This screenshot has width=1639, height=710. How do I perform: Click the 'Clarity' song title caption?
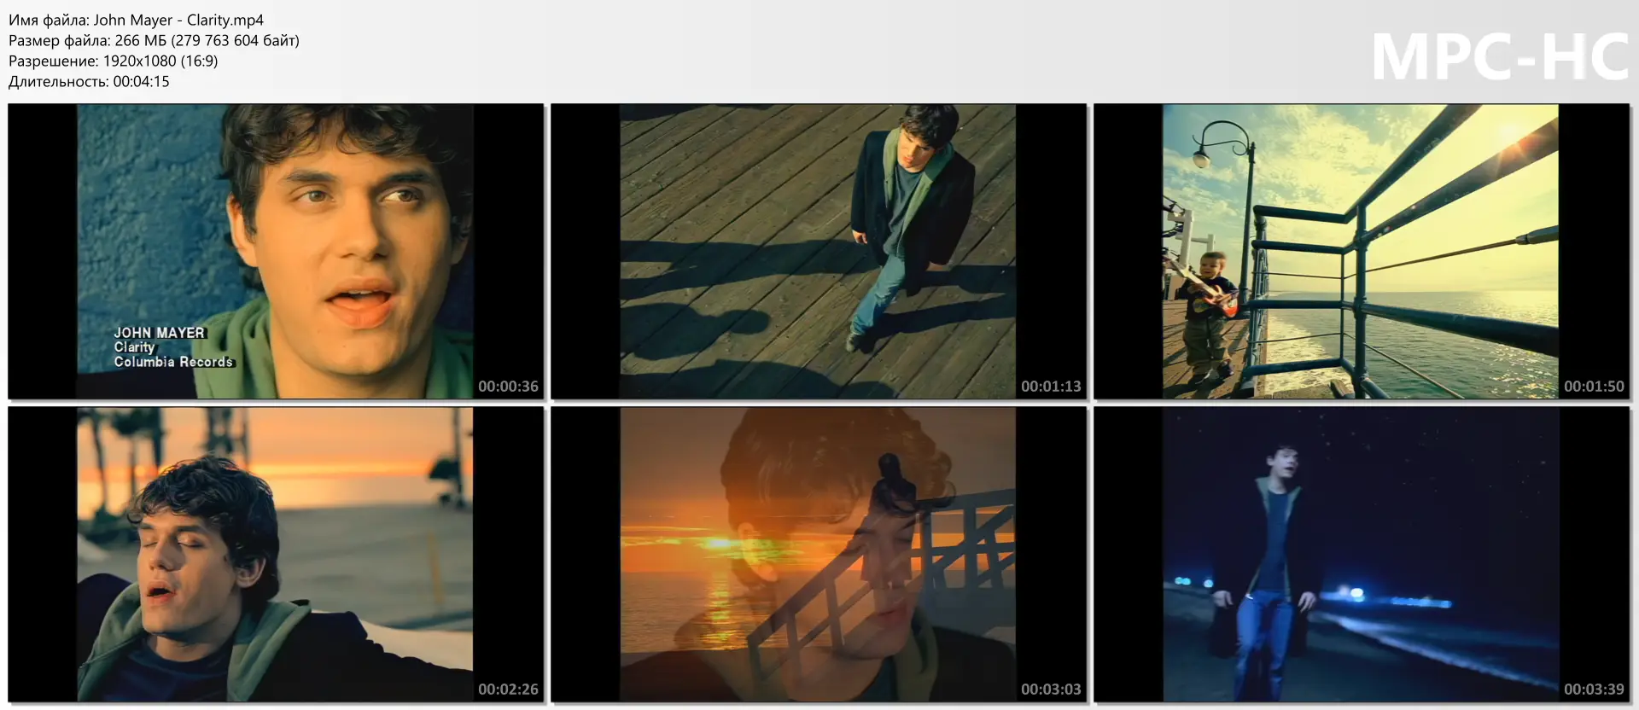pos(135,347)
